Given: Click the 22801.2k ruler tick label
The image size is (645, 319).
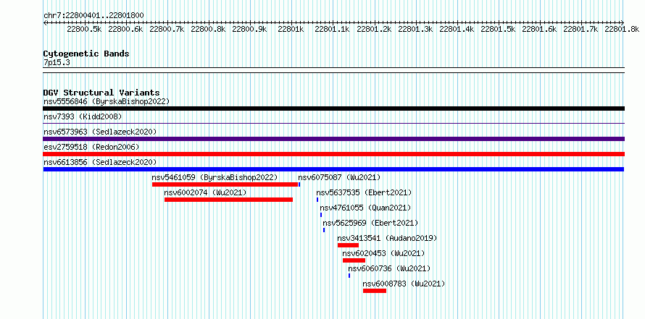Looking at the screenshot, I should 374,29.
